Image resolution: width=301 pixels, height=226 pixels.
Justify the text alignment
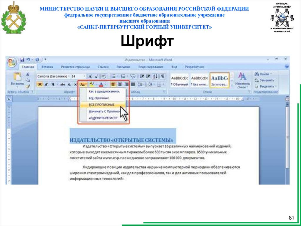(133, 84)
